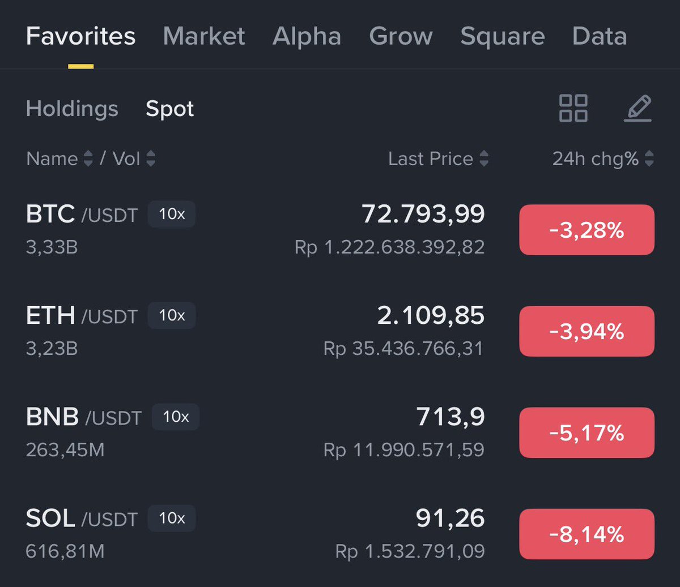The width and height of the screenshot is (680, 587).
Task: Open the Alpha tab
Action: click(x=307, y=36)
